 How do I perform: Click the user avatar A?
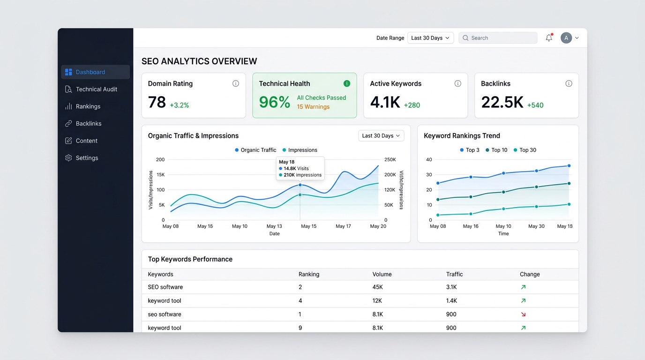point(566,38)
